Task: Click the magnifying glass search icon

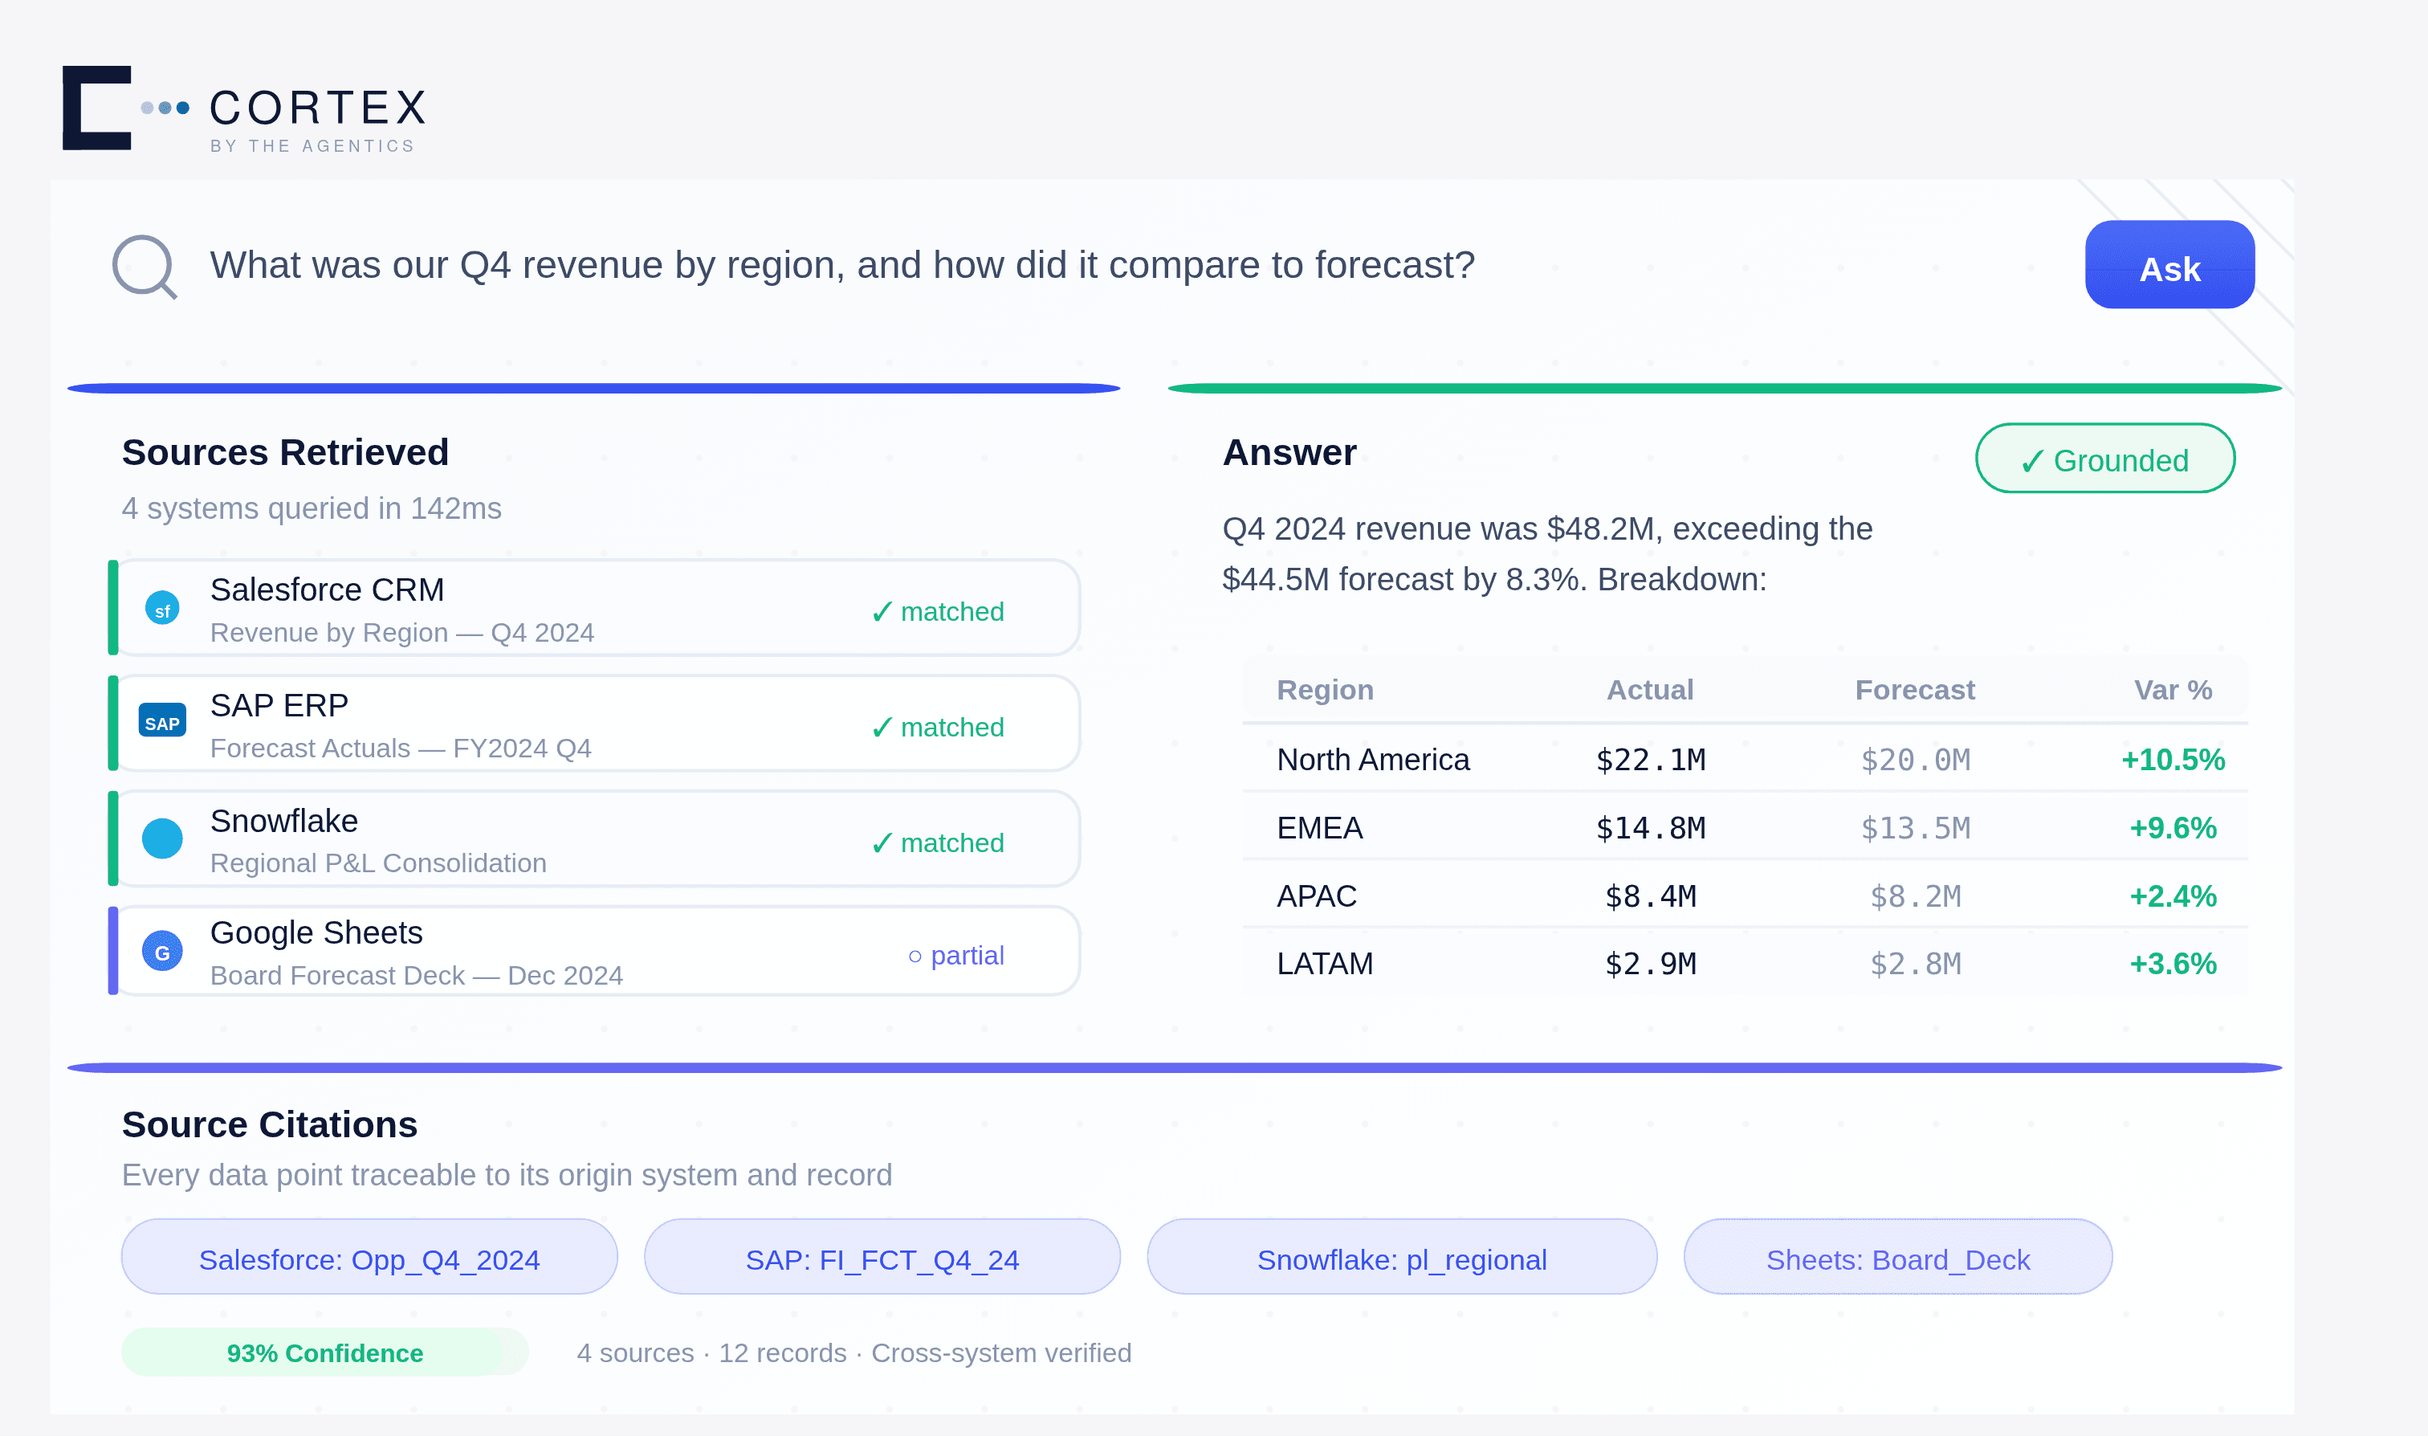Action: tap(143, 266)
